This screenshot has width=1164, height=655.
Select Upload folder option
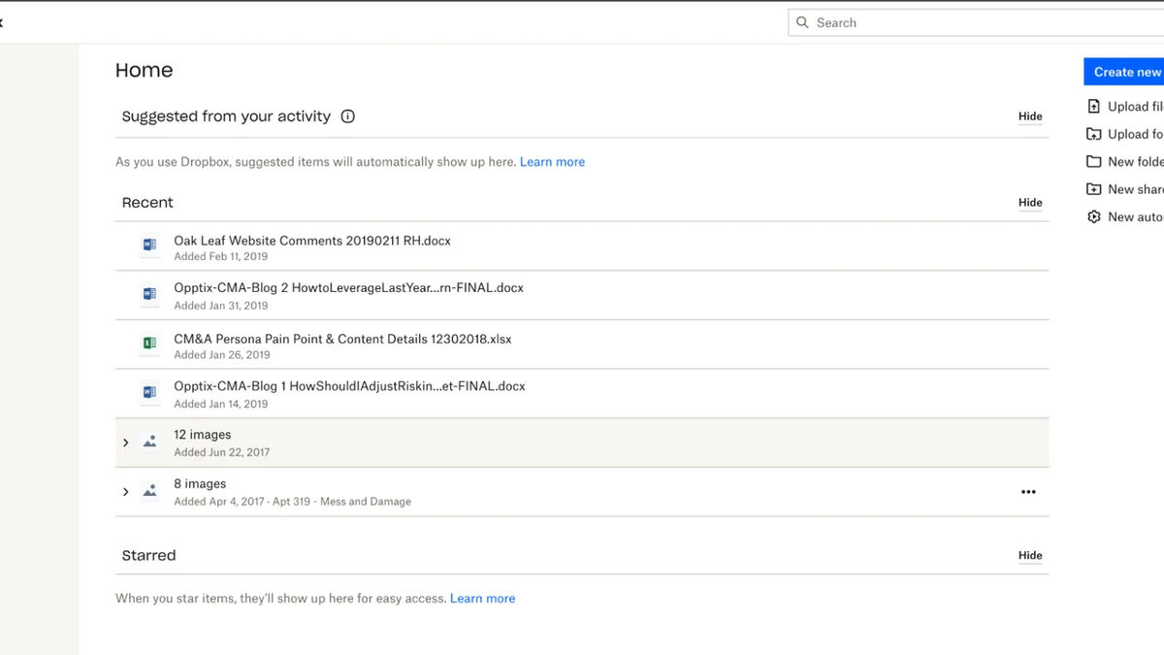1135,134
